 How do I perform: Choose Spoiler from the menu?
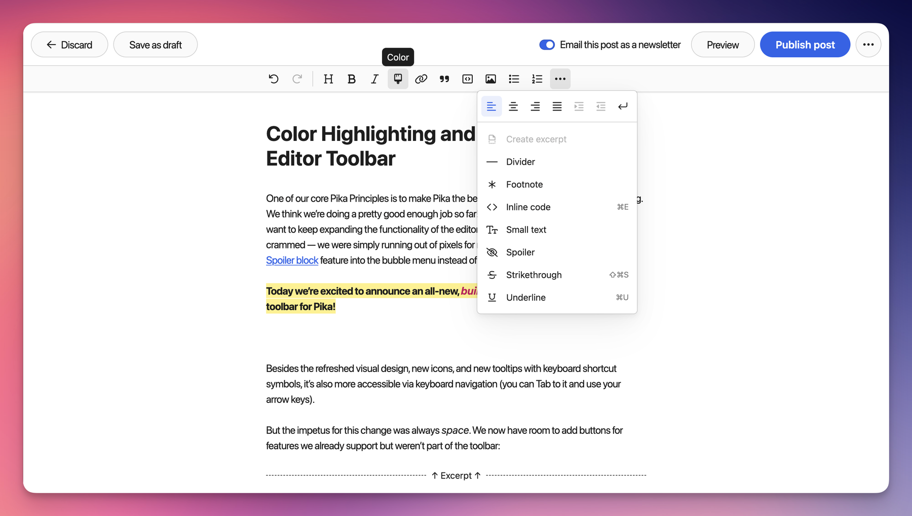click(557, 252)
